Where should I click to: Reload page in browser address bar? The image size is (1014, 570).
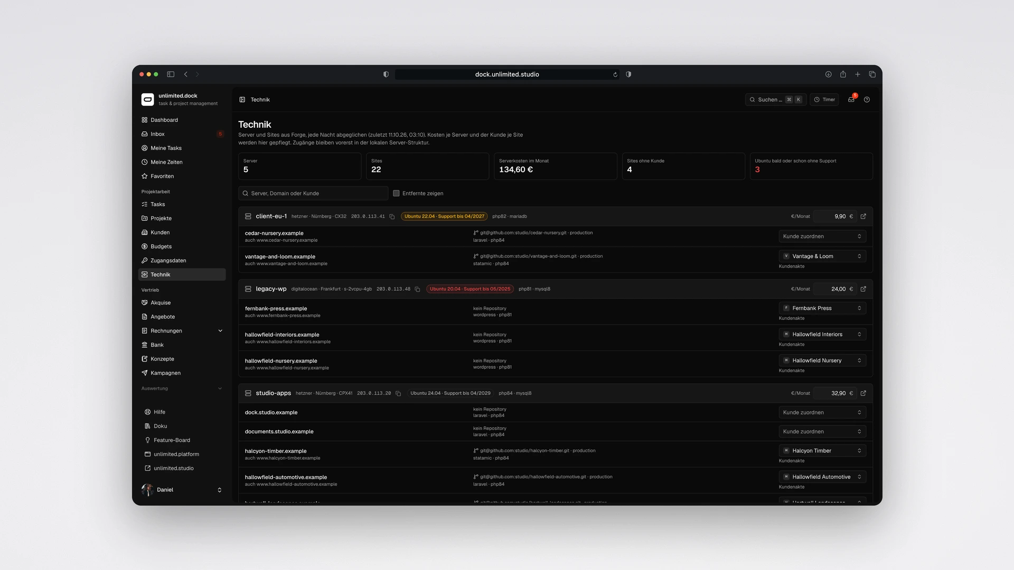click(x=615, y=74)
